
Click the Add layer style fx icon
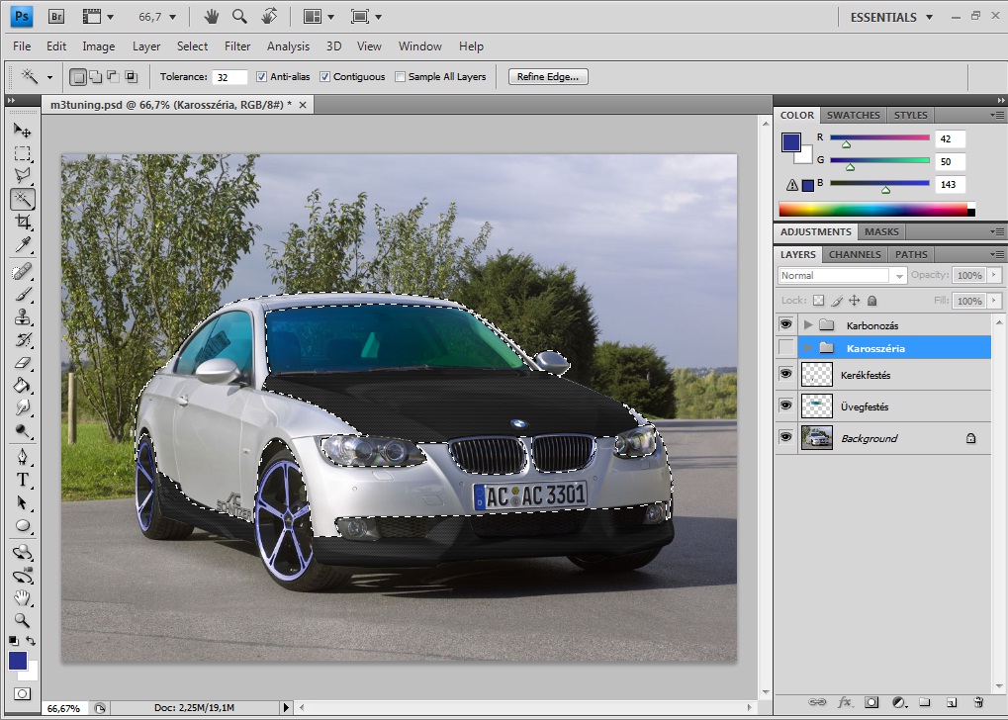point(845,702)
